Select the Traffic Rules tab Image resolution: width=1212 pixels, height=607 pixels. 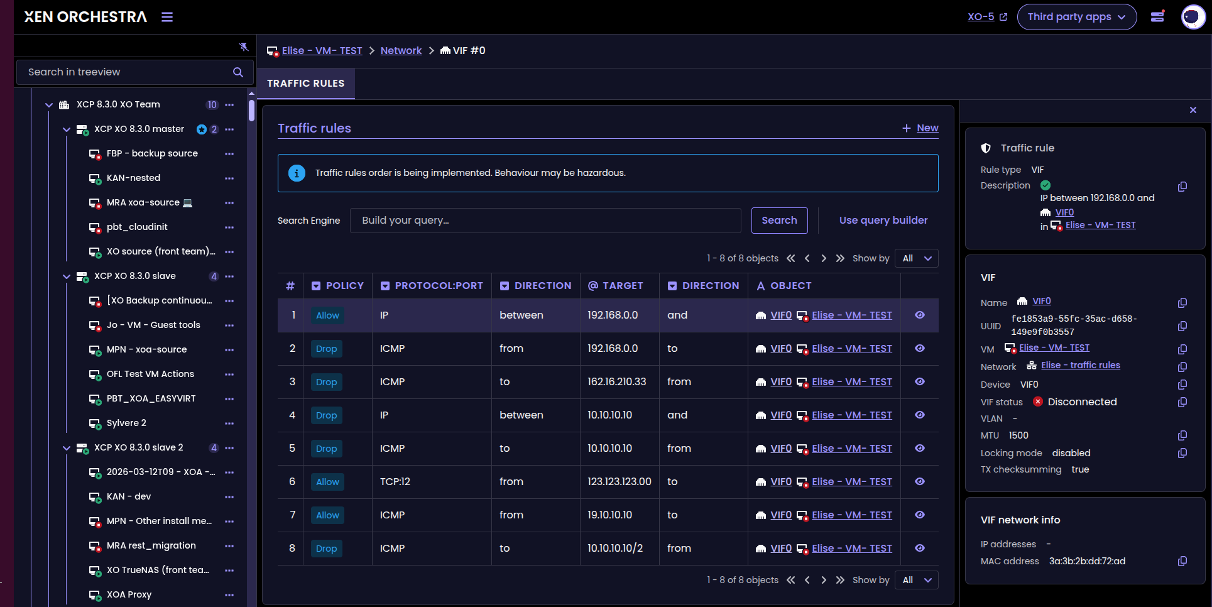[306, 84]
